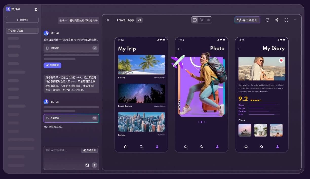Image resolution: width=310 pixels, height=179 pixels.
Task: Open the more options menu with three dots
Action: click(296, 20)
